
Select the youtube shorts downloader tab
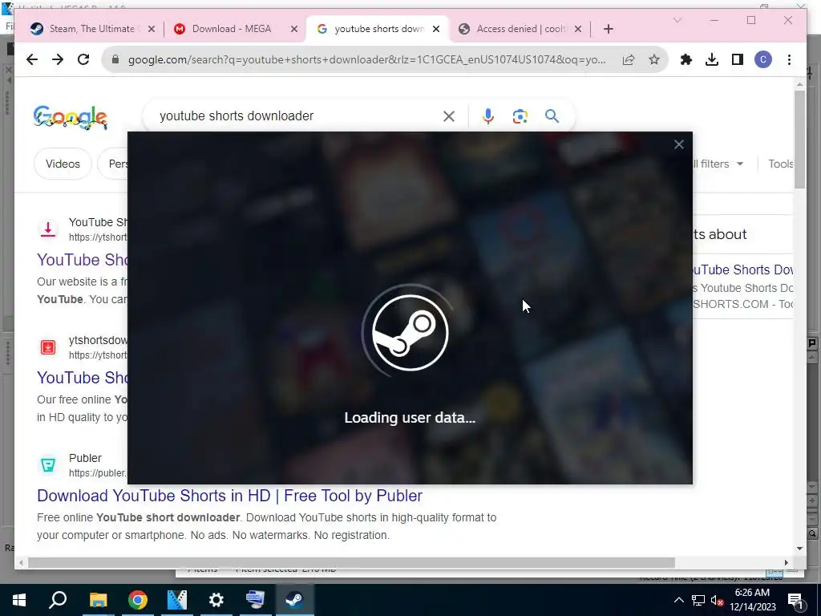[378, 29]
